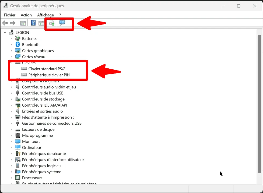Maximize the Gestionnaire de périphériques window
The image size is (263, 193).
pos(239,6)
